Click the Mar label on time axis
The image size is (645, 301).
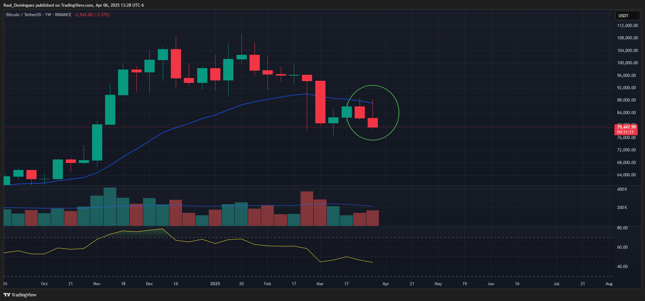coord(320,284)
